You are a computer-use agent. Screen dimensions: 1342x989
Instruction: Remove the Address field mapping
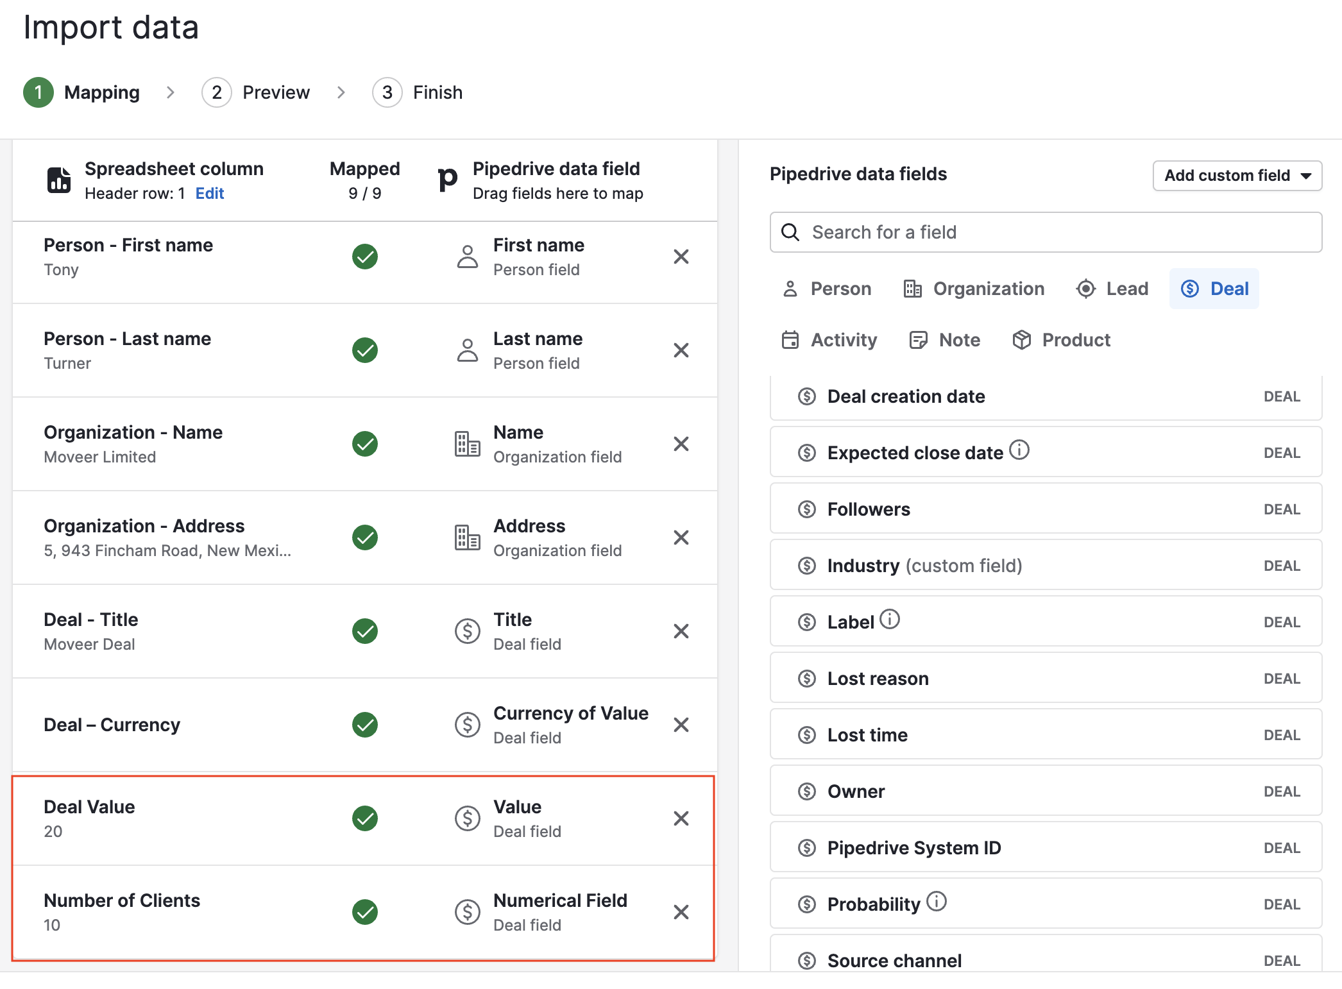coord(681,537)
